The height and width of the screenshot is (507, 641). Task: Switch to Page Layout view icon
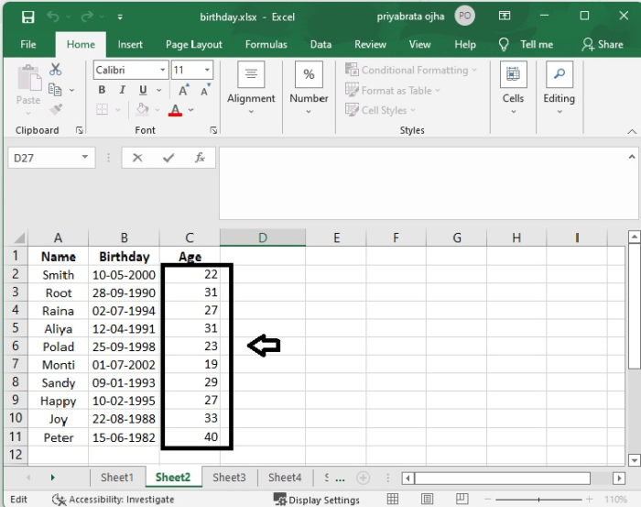point(428,499)
